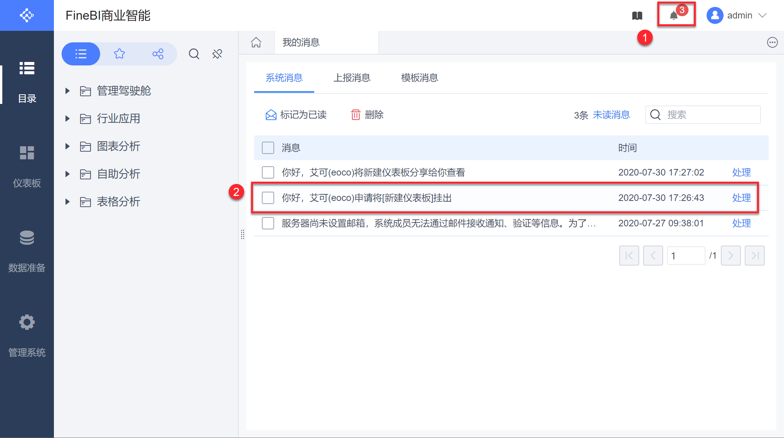Expand the 管理驾驶舱 folder
The image size is (784, 438).
click(x=68, y=91)
